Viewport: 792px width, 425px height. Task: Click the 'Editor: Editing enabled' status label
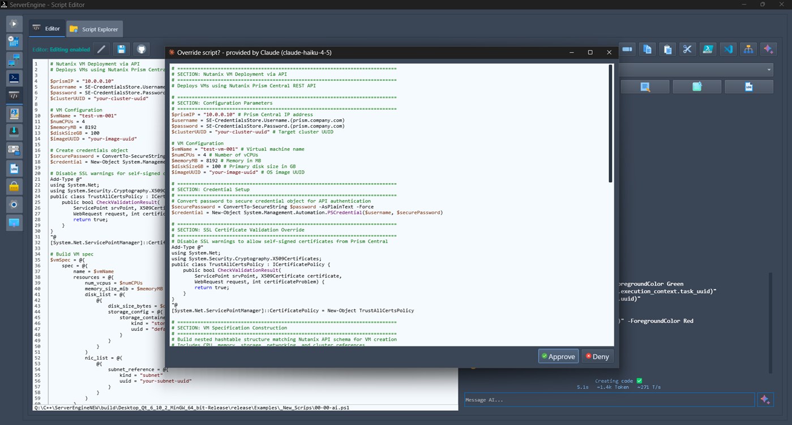click(61, 50)
